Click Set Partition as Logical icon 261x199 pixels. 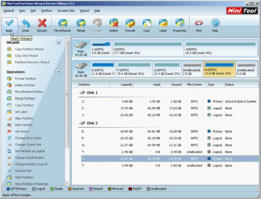tap(9, 151)
